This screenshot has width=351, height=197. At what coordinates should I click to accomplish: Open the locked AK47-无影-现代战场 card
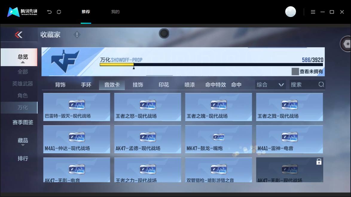tap(289, 170)
